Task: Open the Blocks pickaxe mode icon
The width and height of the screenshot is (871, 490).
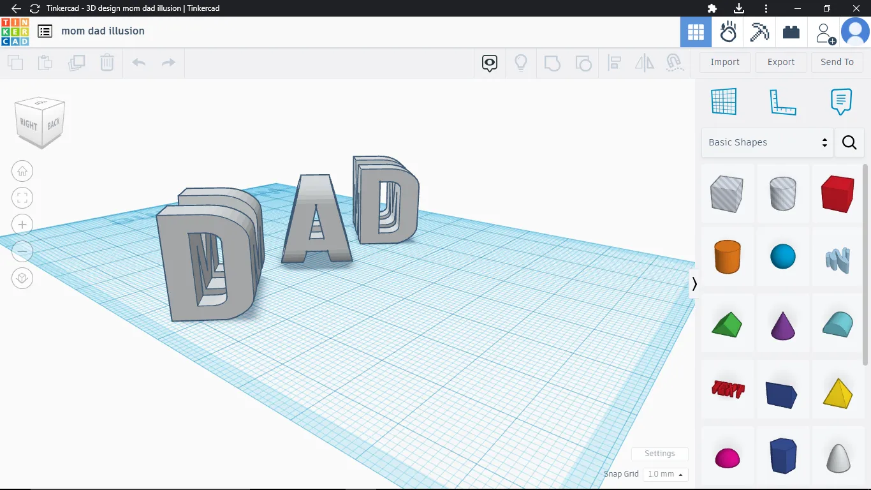Action: 759,32
